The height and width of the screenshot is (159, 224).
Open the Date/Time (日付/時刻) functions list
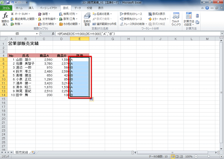tap(47, 24)
